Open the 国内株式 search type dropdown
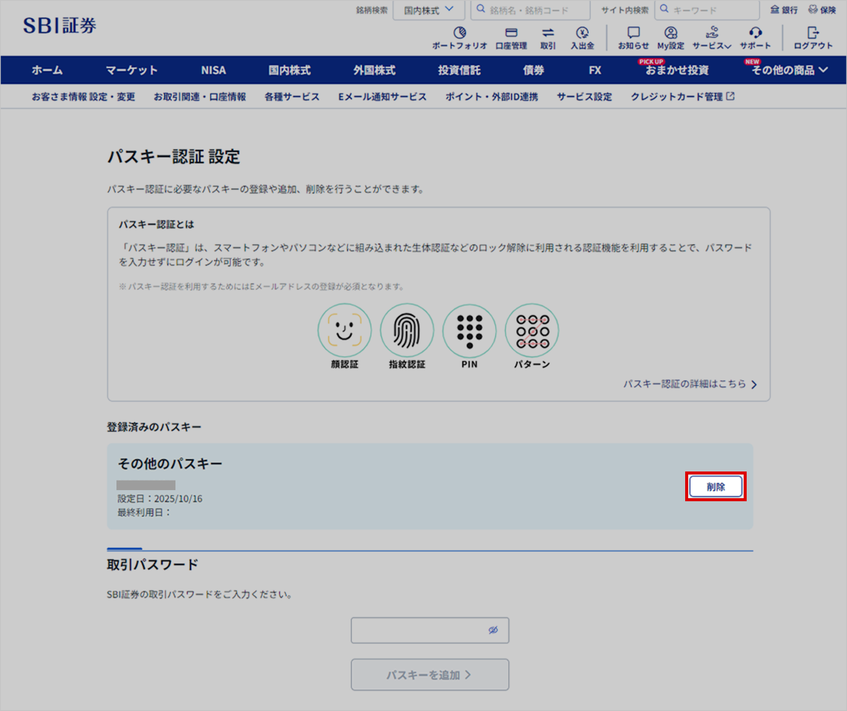 pos(429,10)
